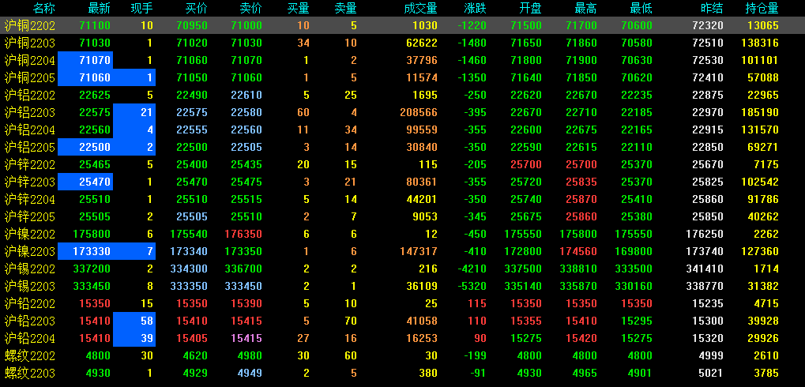This screenshot has height=387, width=805.
Task: Select the 沪镍2203 contract name
Action: pyautogui.click(x=29, y=251)
